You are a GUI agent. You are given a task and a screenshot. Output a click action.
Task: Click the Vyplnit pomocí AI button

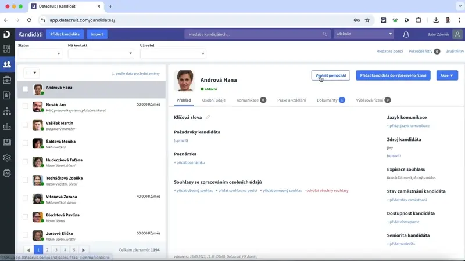330,75
